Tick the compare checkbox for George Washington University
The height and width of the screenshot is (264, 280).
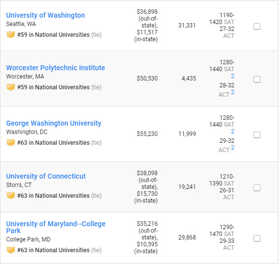click(x=257, y=135)
